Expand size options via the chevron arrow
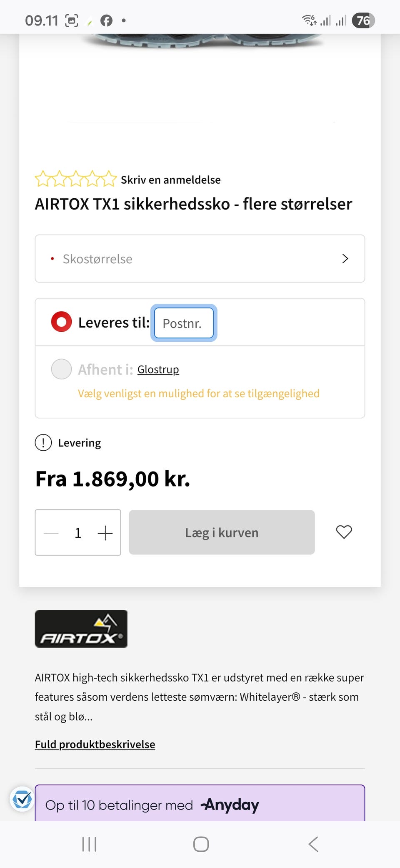This screenshot has height=868, width=400. coord(345,259)
